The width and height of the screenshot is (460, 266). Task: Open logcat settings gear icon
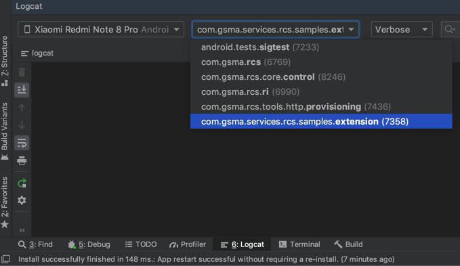[22, 200]
